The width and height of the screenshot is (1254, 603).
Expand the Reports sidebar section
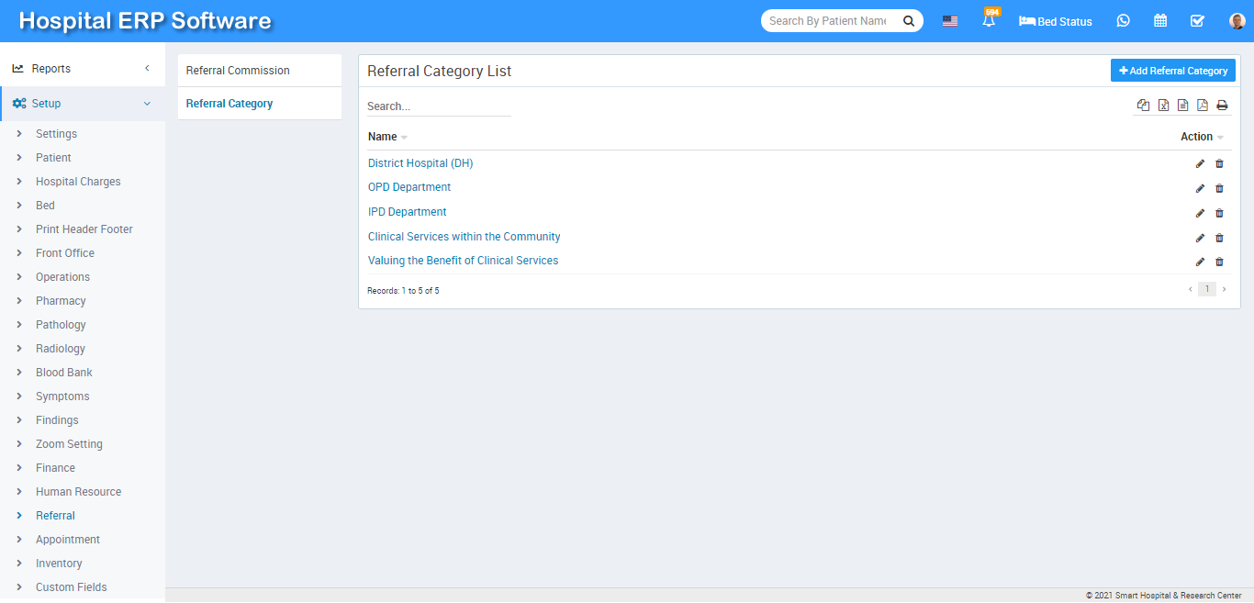(x=83, y=69)
